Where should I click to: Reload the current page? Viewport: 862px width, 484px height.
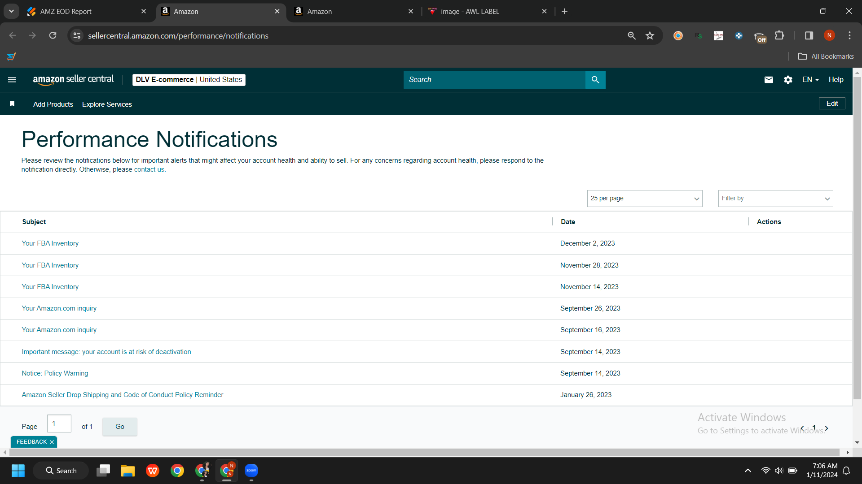click(53, 35)
